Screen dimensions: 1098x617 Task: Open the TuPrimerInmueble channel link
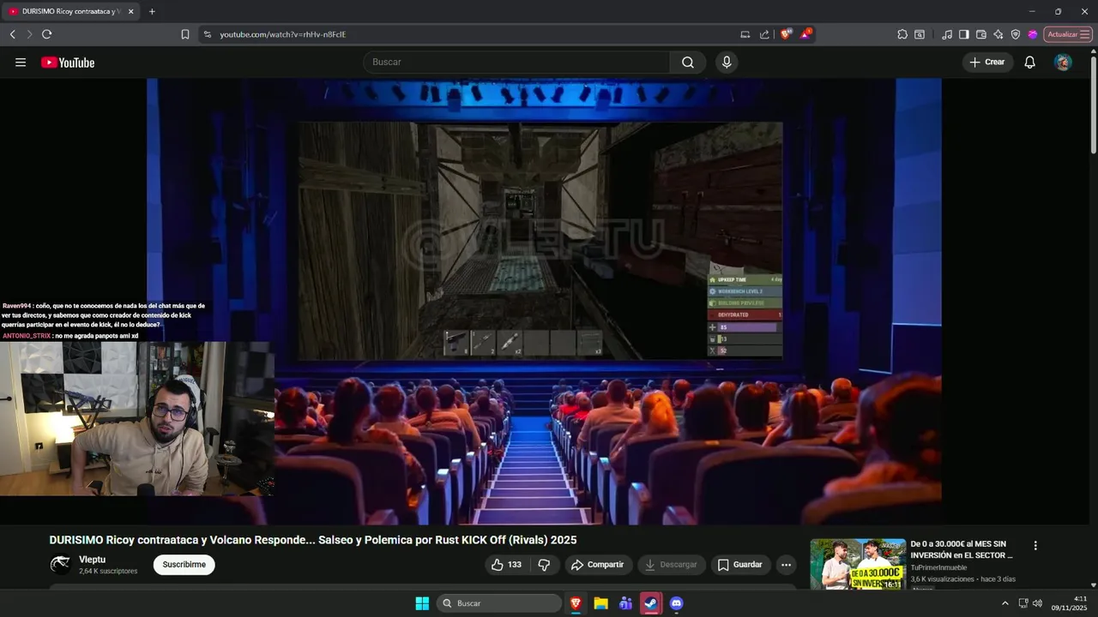(x=938, y=567)
